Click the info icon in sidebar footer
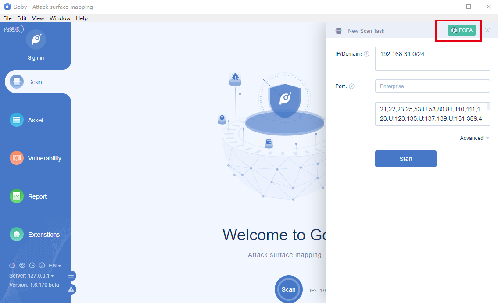Image resolution: width=498 pixels, height=303 pixels. pos(42,265)
